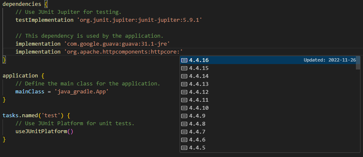Viewport: 363px width, 157px height.
Task: Click the icon beside version 4.4.14
Action: [x=184, y=76]
